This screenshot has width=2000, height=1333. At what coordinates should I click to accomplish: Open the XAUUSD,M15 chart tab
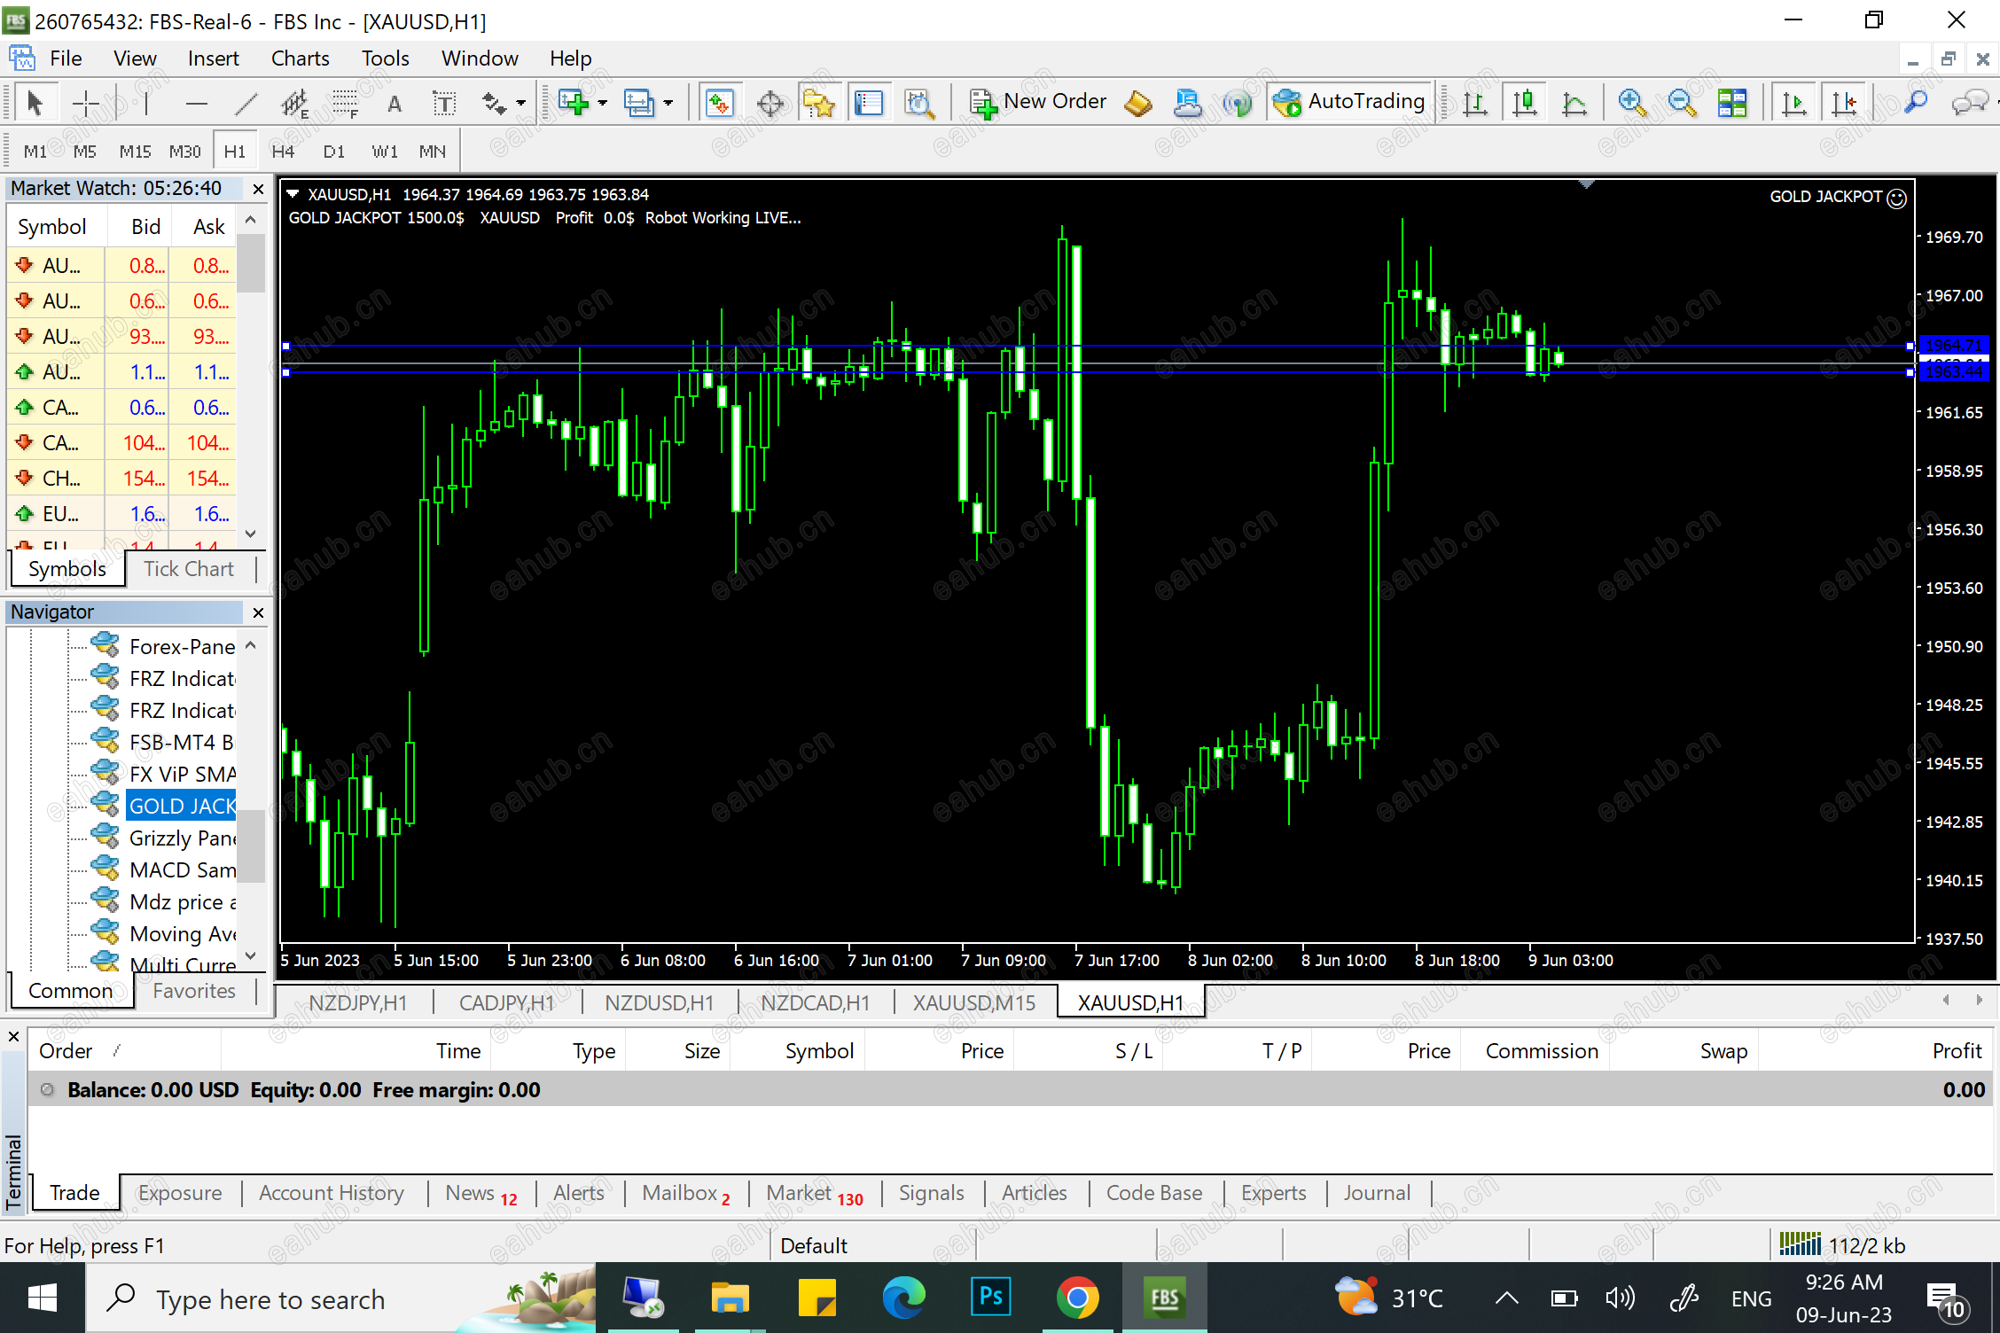pos(974,1002)
